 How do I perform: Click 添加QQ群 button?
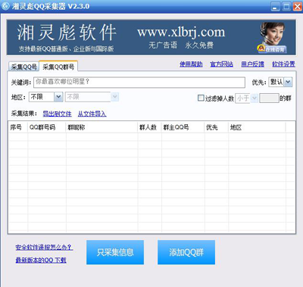pyautogui.click(x=186, y=252)
